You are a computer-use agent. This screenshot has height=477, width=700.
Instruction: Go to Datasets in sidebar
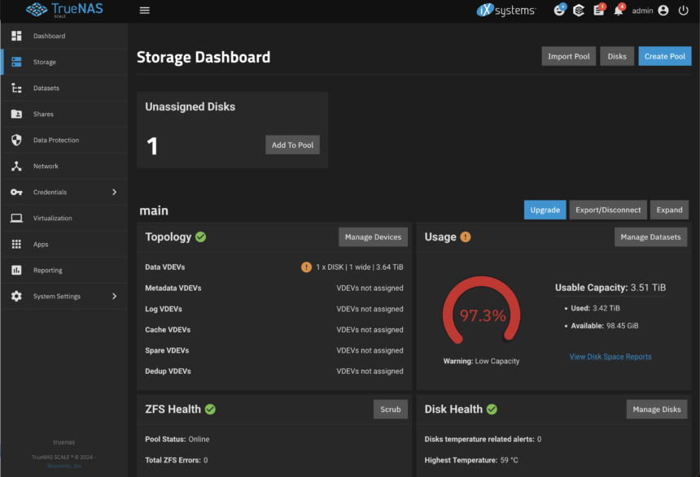pos(46,89)
